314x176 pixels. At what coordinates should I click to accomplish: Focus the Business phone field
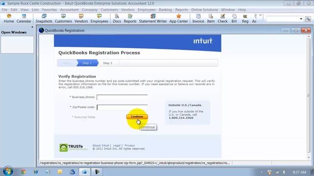click(122, 97)
